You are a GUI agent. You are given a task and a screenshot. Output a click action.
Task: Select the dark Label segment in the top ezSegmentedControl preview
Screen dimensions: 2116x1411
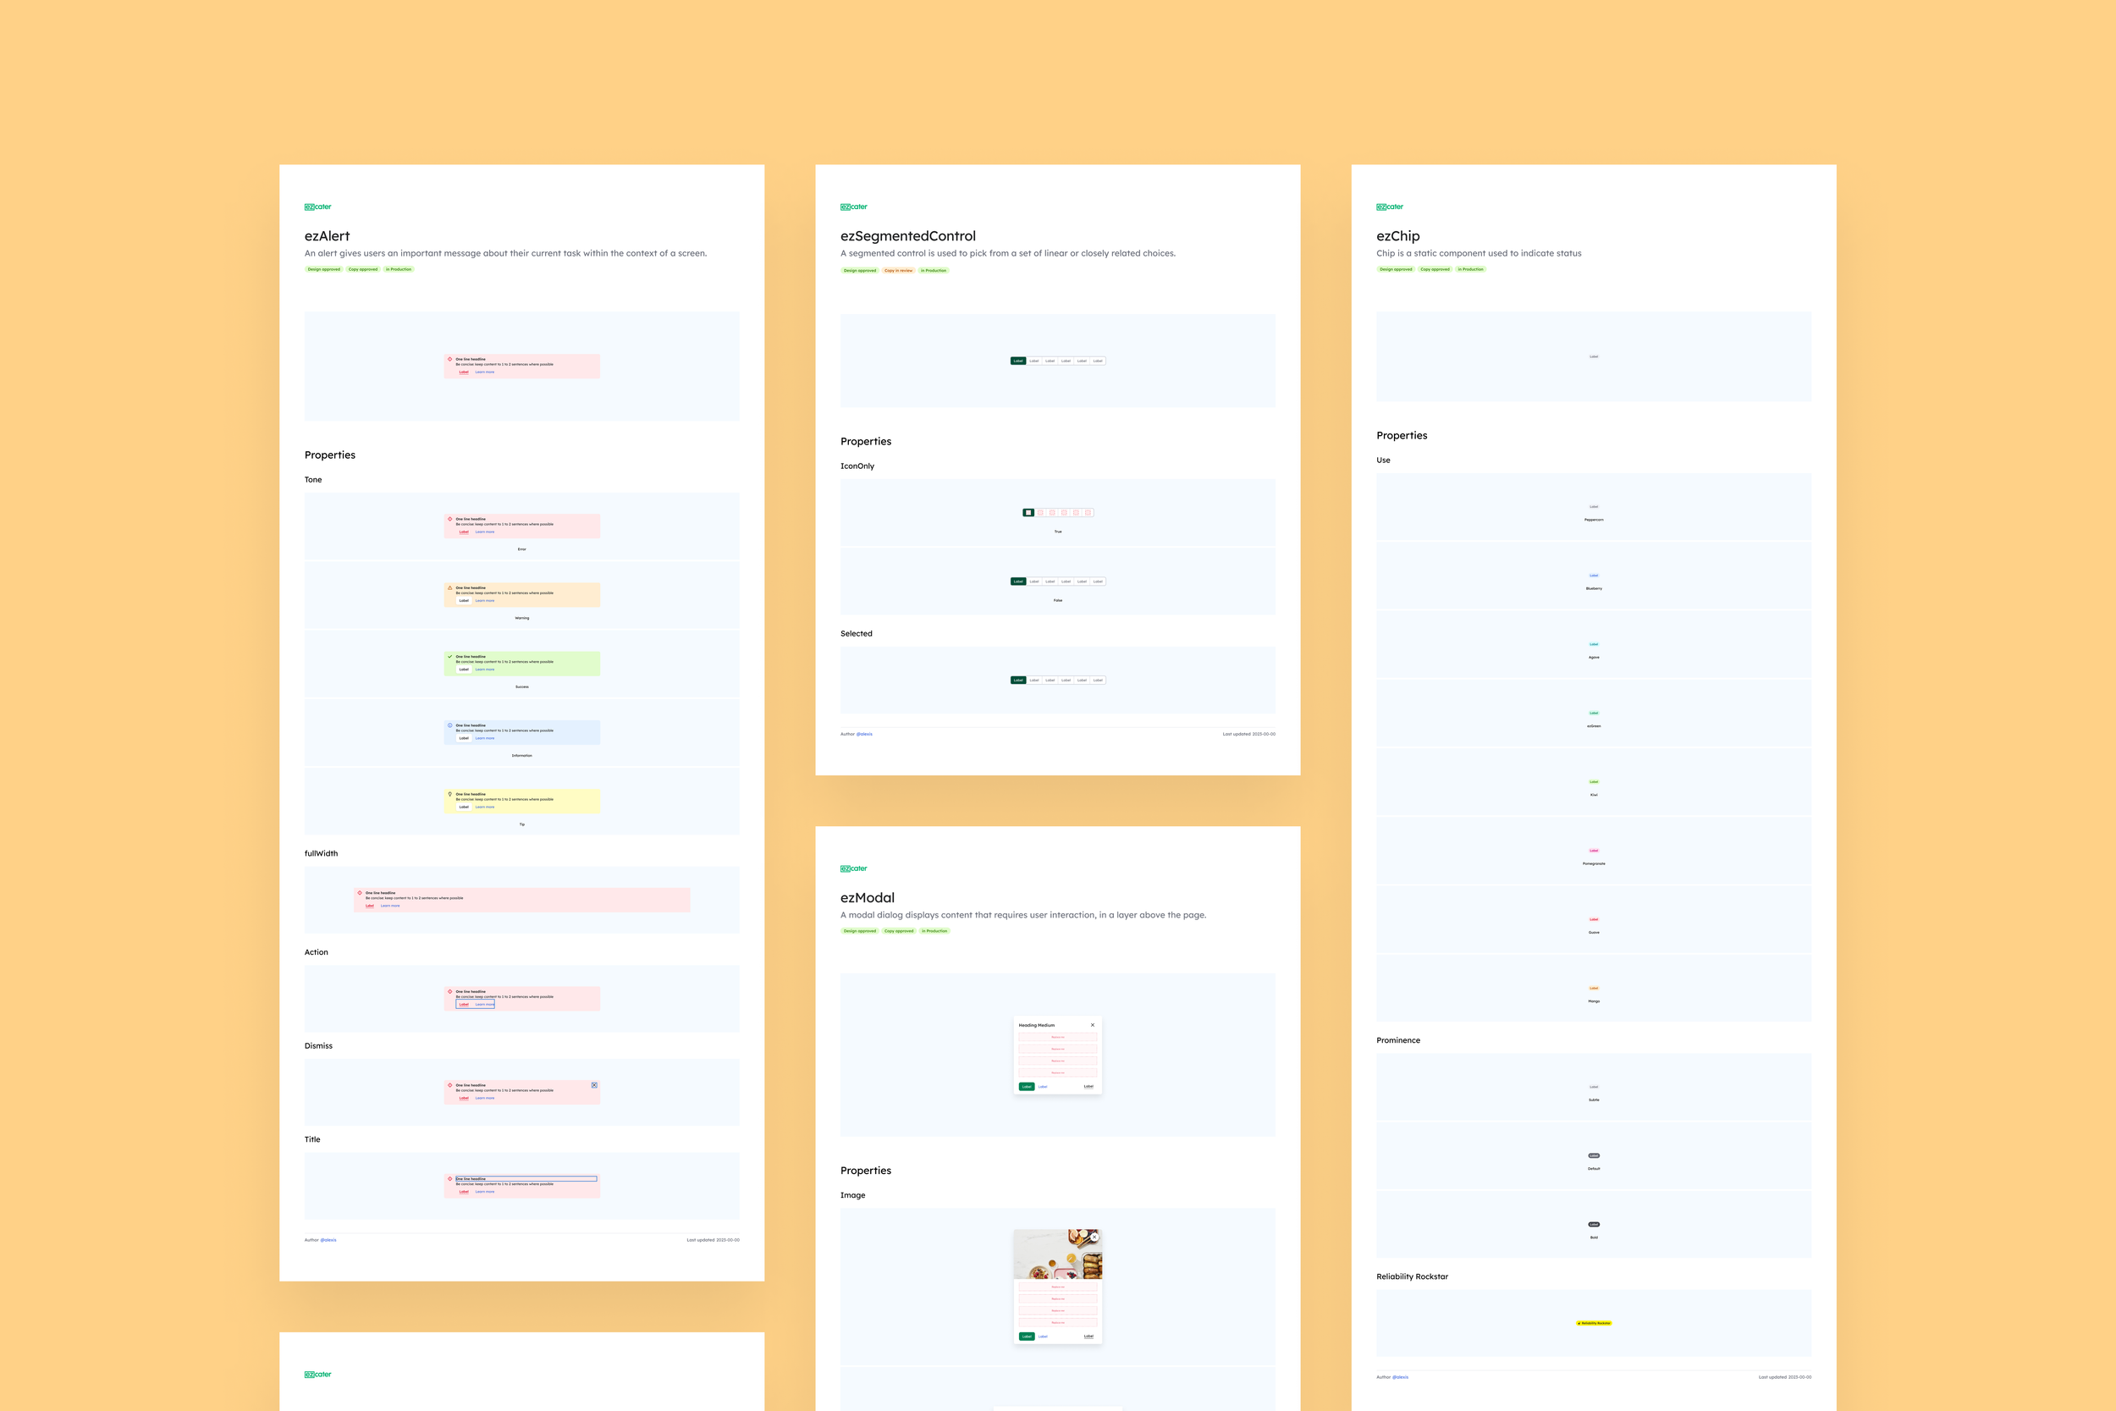tap(1018, 361)
